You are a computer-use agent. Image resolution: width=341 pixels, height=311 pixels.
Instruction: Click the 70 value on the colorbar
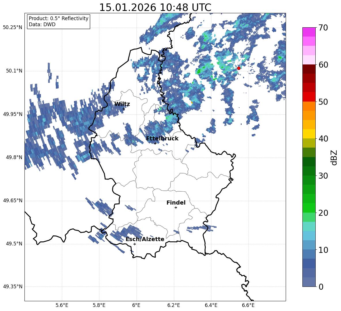[x=323, y=28]
